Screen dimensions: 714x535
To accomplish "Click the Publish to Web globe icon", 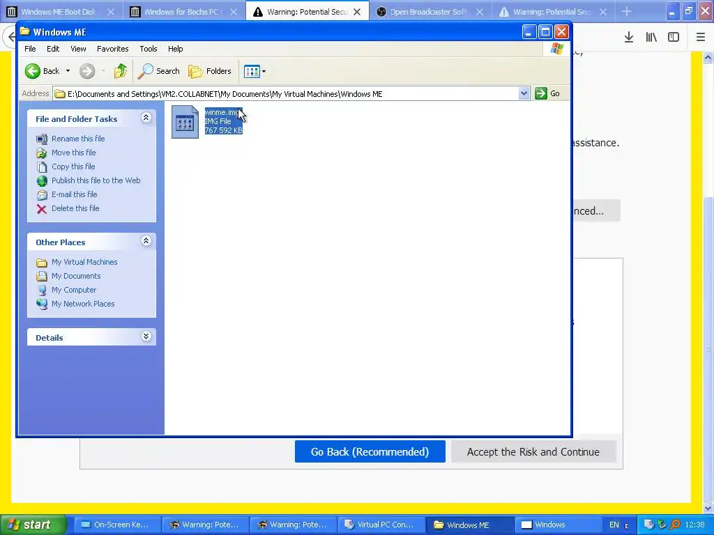I will (x=41, y=181).
